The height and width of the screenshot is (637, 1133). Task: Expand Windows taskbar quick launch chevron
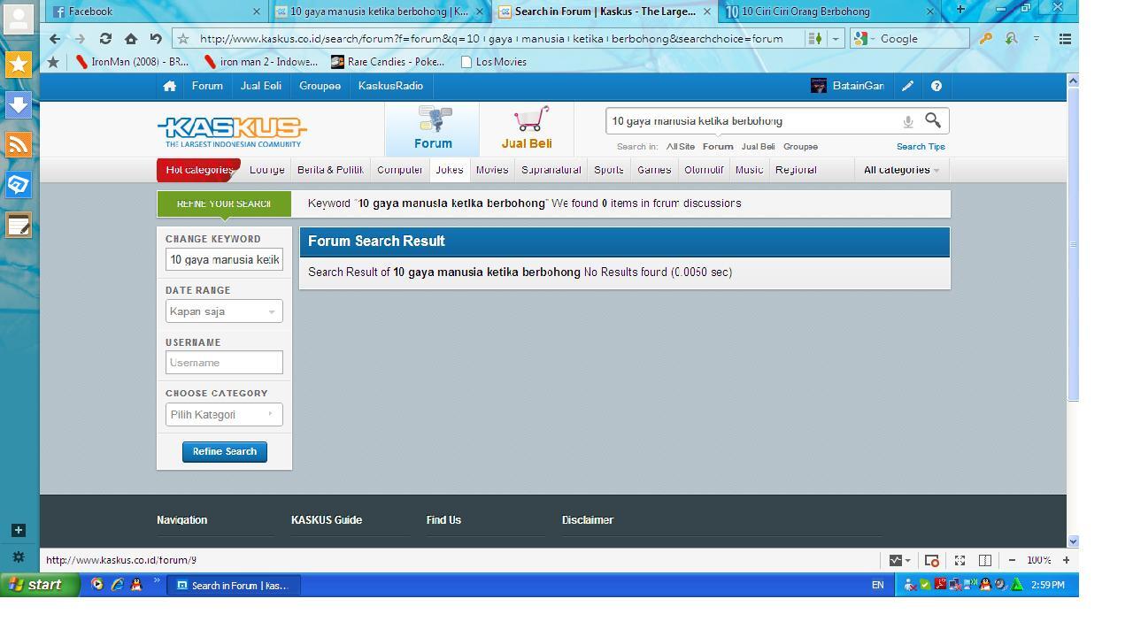coord(157,581)
